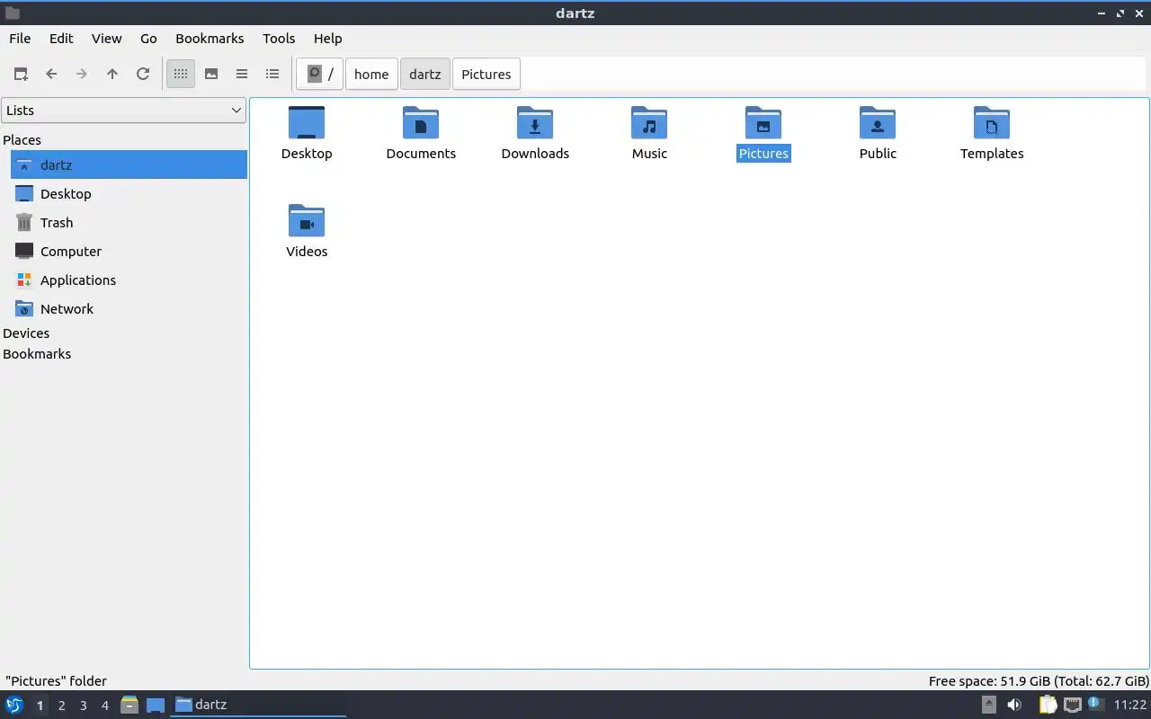Select the Desktop folder icon in the file pane
Viewport: 1151px width, 719px height.
307,133
